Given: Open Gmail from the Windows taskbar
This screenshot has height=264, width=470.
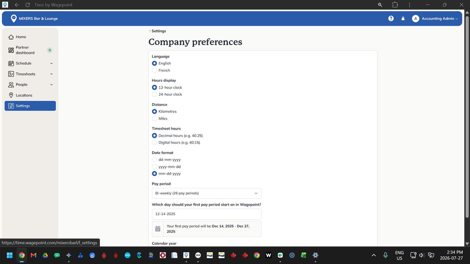Looking at the screenshot, I should coord(33,255).
